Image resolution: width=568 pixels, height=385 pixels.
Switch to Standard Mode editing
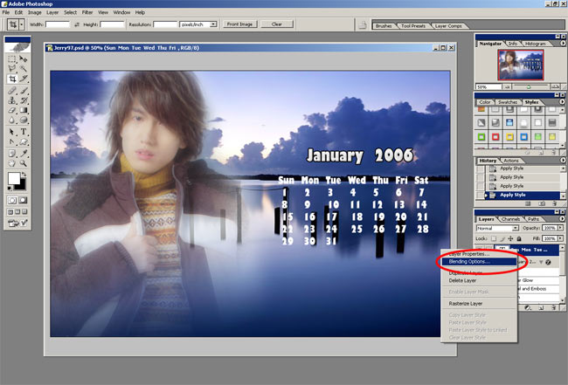click(x=12, y=200)
